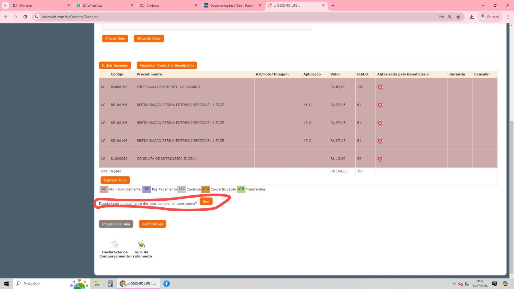Click Visualizar Prontuário Beneficiário button
The image size is (514, 289).
pyautogui.click(x=167, y=66)
